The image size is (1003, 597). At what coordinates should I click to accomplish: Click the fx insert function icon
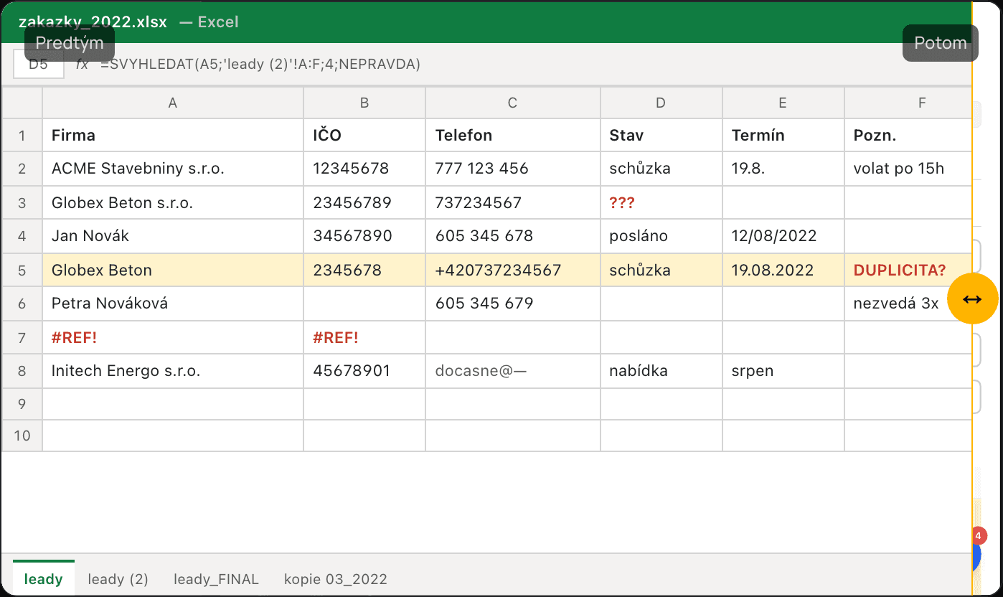pyautogui.click(x=83, y=64)
